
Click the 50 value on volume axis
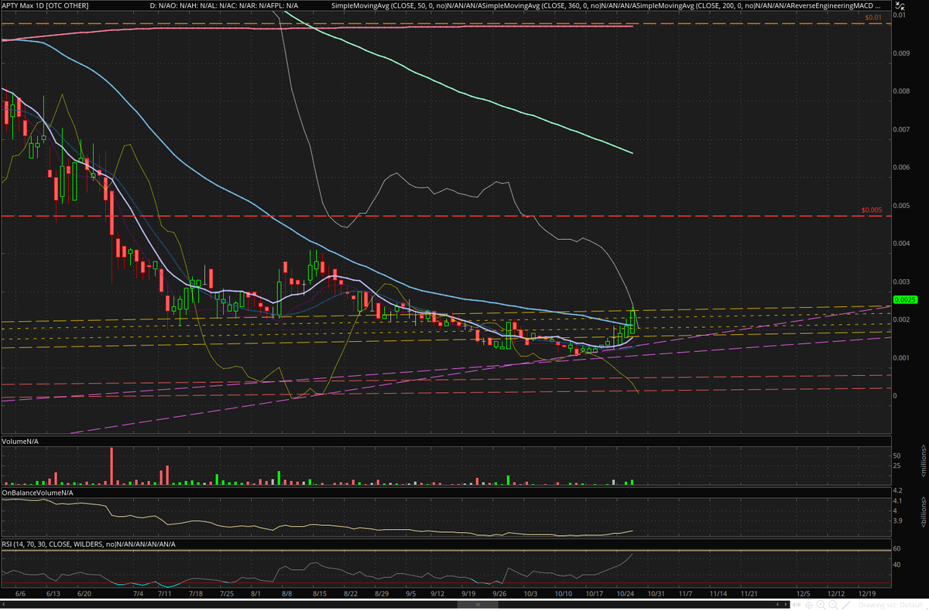click(x=896, y=456)
